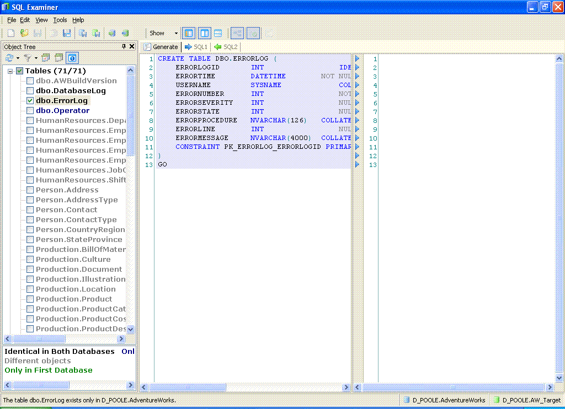This screenshot has height=409, width=565.
Task: Switch to the SQL1 tab
Action: point(196,47)
